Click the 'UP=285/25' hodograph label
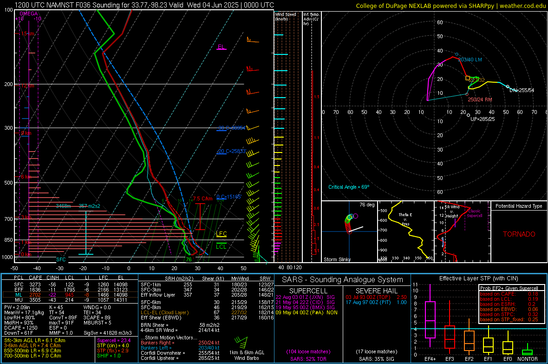Screen dimensions: 548x364 point(483,119)
